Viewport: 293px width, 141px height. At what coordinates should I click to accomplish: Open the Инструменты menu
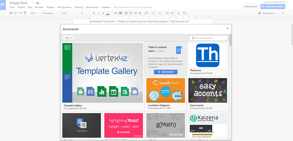(64, 7)
